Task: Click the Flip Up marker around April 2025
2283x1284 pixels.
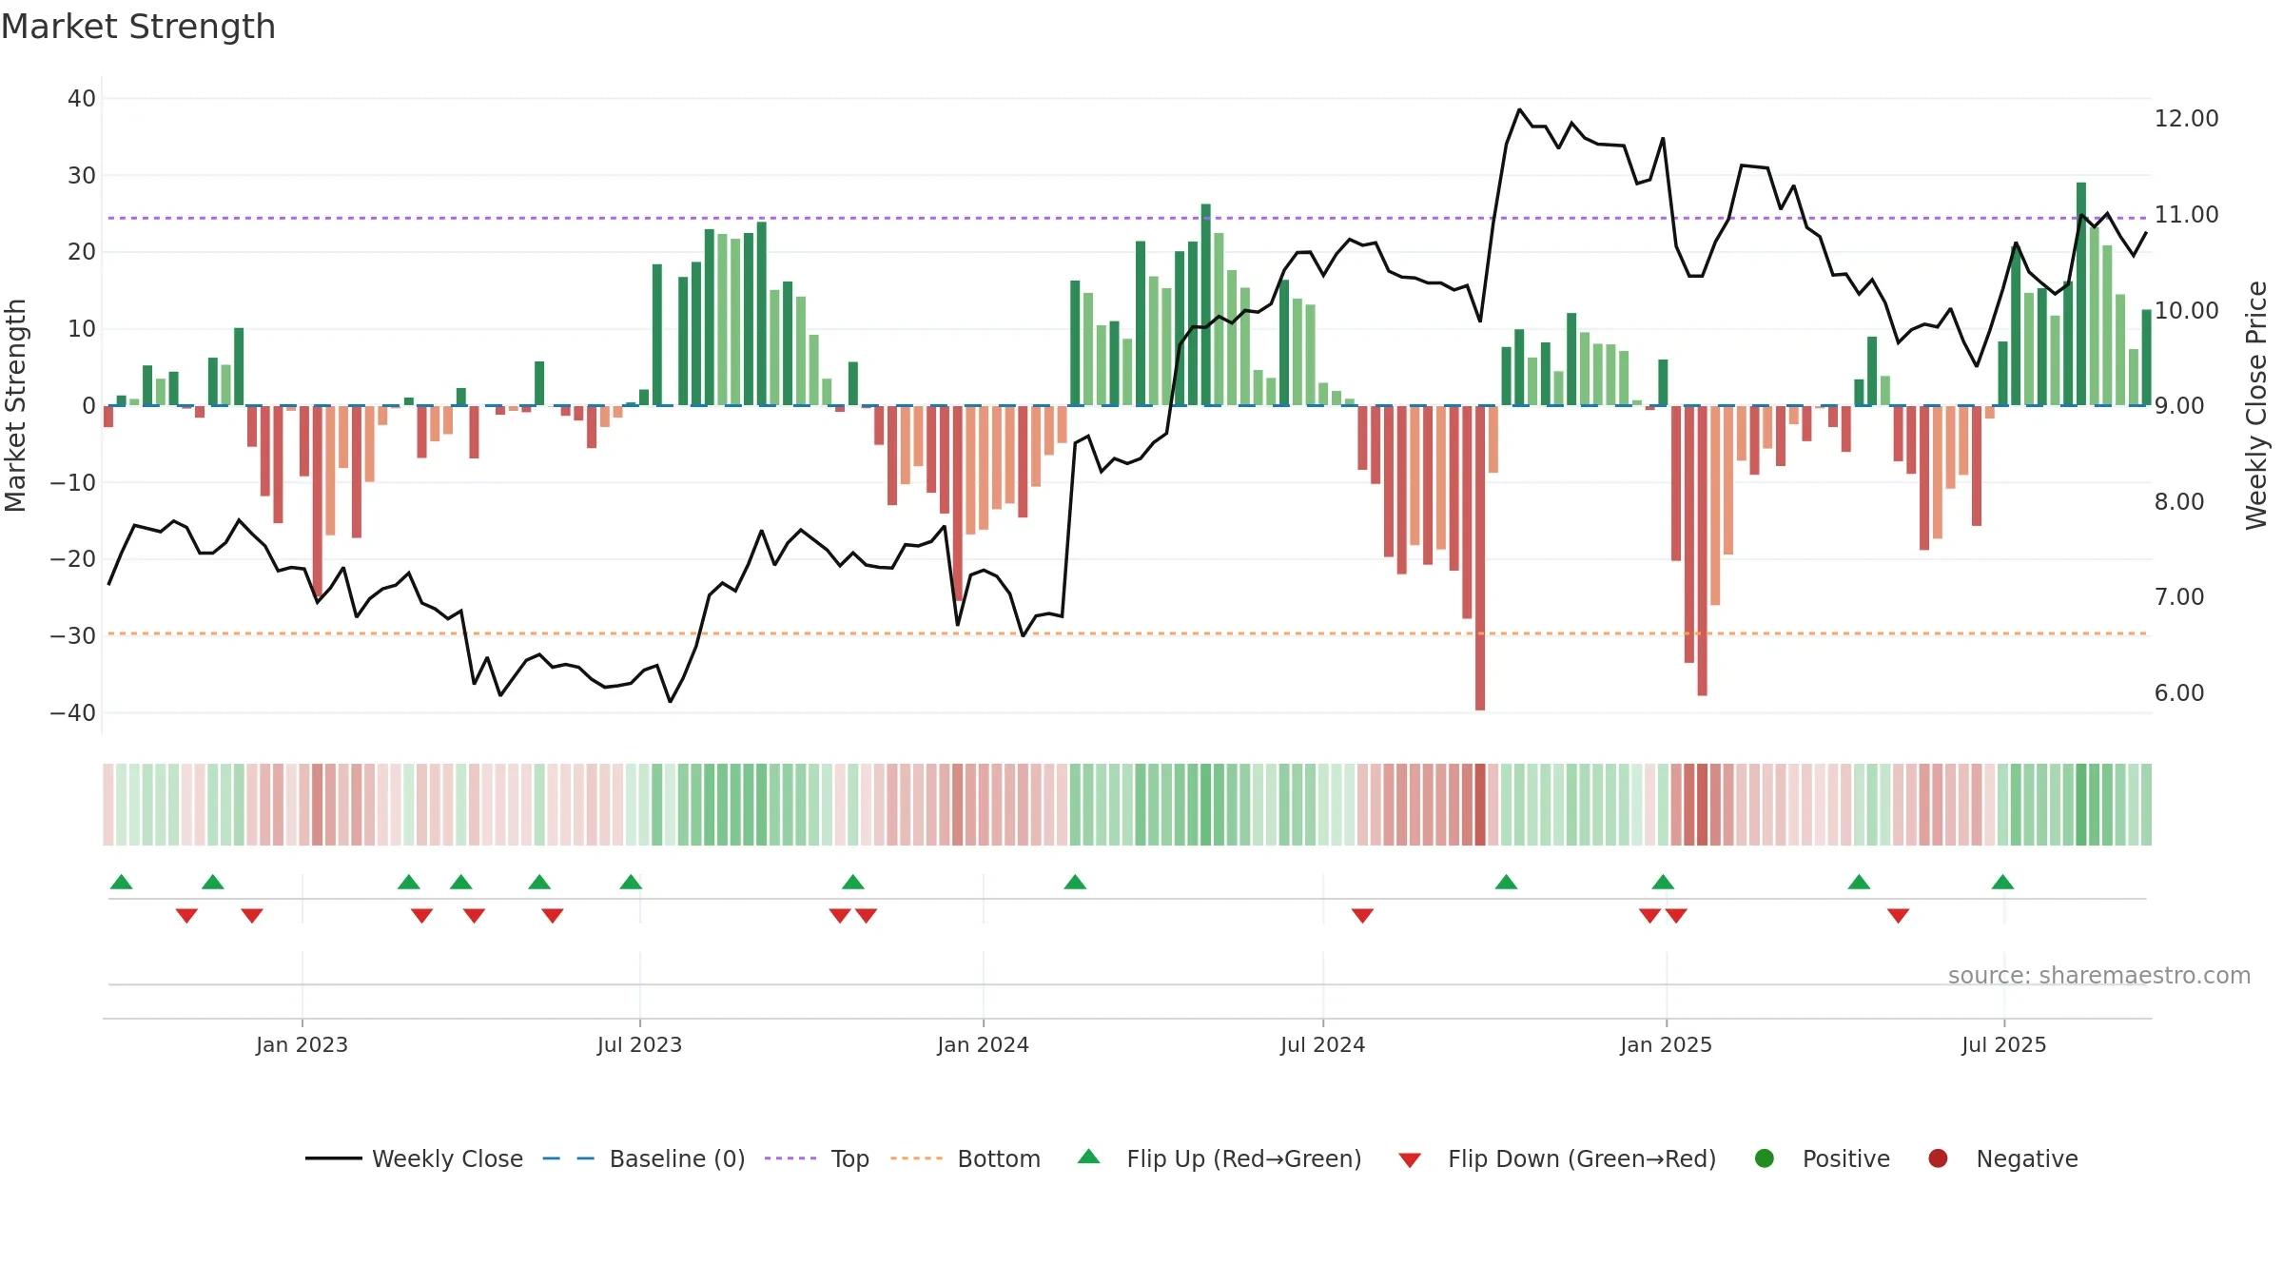Action: (x=1859, y=882)
